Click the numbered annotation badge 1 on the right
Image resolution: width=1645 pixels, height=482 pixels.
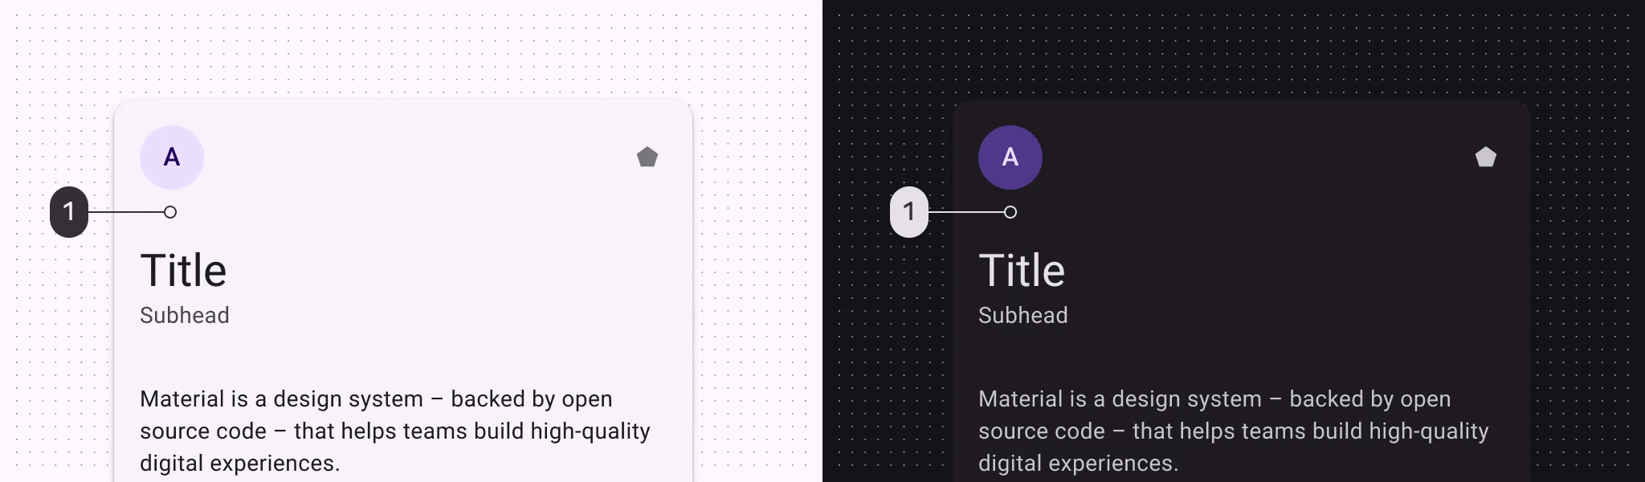(909, 211)
